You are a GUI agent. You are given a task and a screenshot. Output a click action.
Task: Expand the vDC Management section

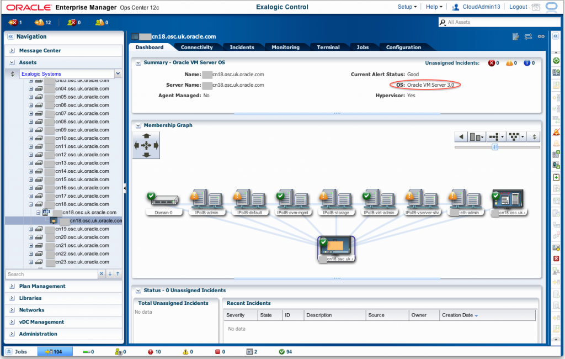coord(12,322)
